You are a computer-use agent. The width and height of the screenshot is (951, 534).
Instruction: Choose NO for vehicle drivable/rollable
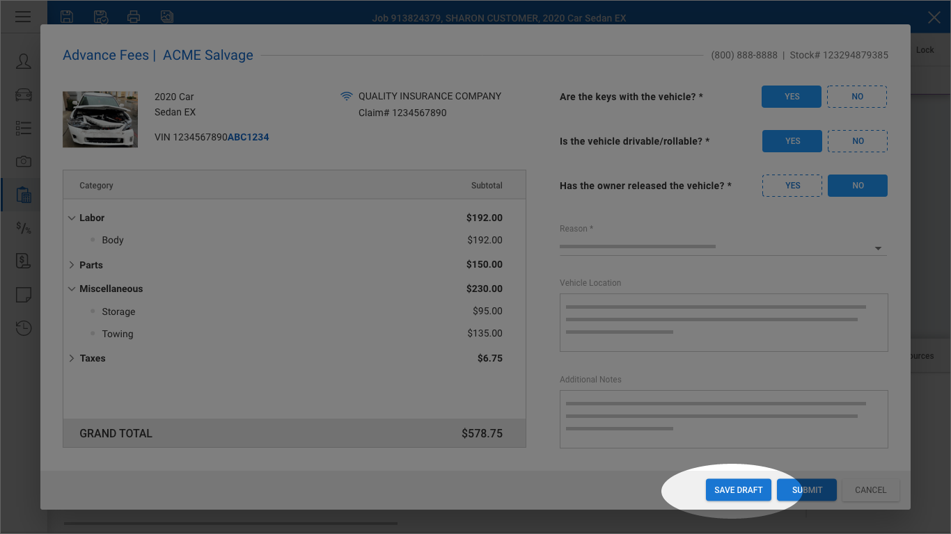[x=857, y=141]
